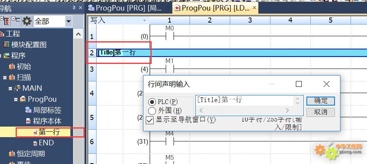Open the 模块配置图 tree item
367x164 pixels.
click(29, 44)
